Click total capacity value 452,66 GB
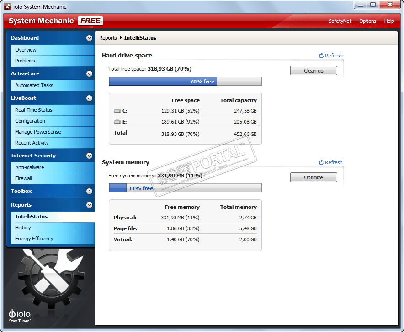 [x=245, y=134]
